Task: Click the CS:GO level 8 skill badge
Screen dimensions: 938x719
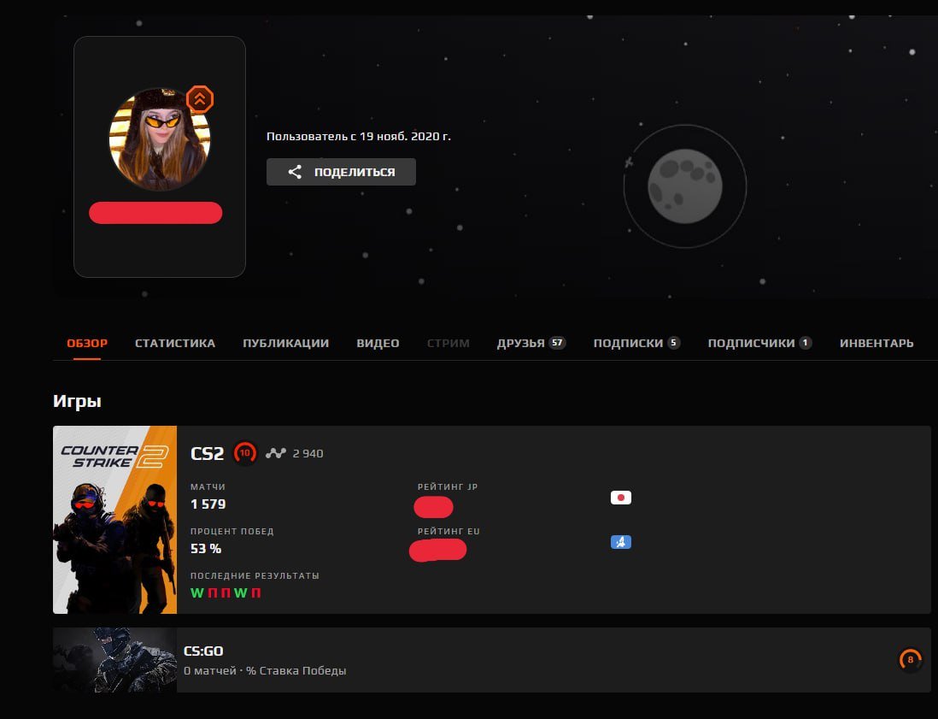Action: click(x=910, y=660)
